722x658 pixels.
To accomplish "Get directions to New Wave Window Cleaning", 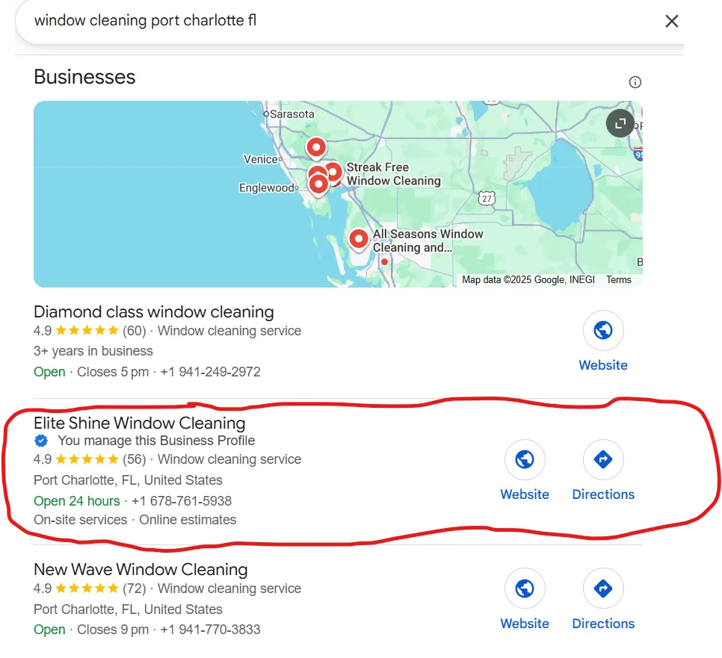I will click(603, 589).
